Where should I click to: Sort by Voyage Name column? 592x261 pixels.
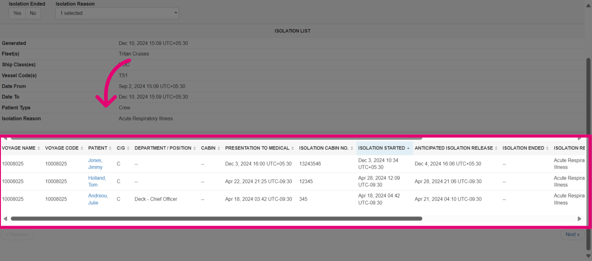pos(21,148)
